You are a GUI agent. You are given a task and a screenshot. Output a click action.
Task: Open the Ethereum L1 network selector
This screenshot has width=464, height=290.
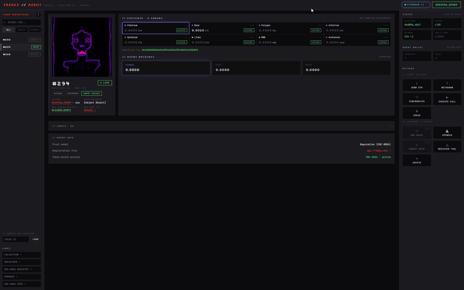click(x=416, y=5)
